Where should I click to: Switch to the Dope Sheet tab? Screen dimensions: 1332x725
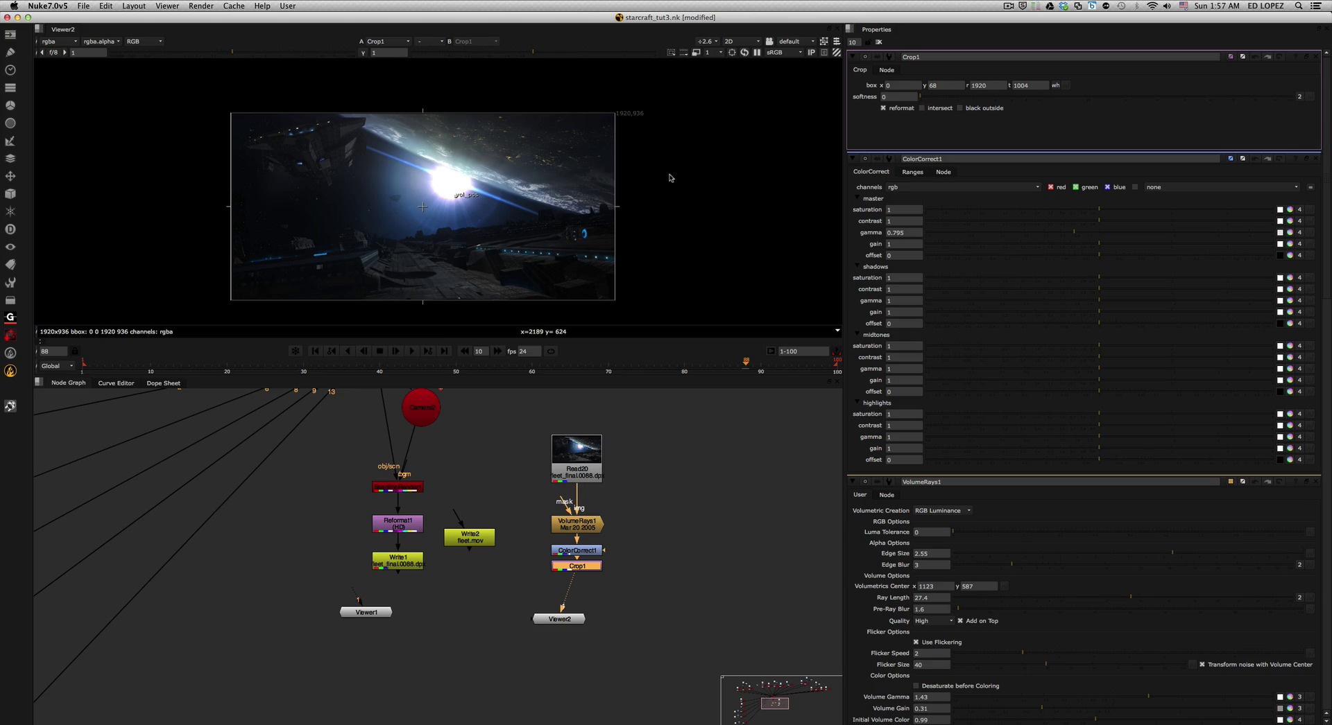pos(164,383)
